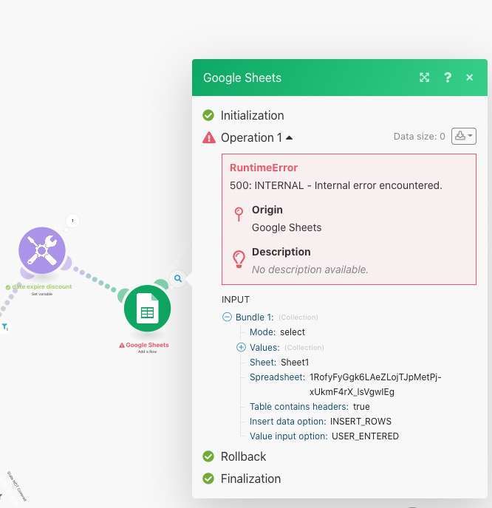Image resolution: width=492 pixels, height=508 pixels.
Task: Collapse Operation 1 using its caret
Action: coord(290,137)
